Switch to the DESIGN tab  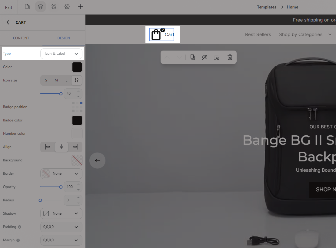pos(64,38)
